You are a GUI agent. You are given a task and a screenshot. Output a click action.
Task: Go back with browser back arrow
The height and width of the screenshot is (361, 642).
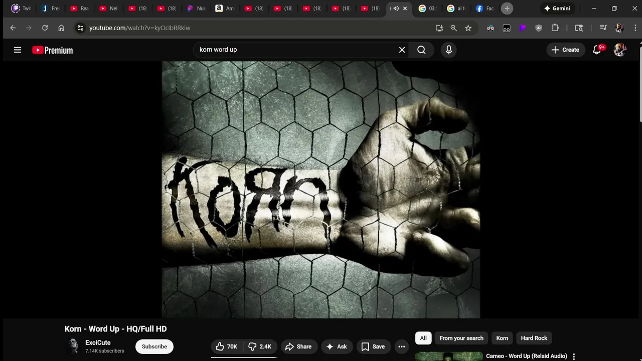13,28
